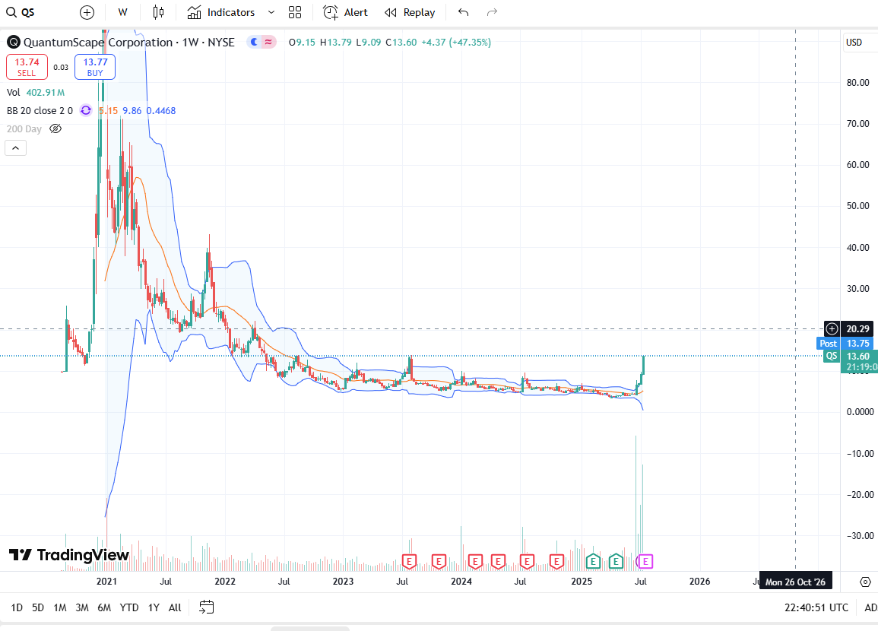Set the range to 3M
The image size is (878, 631).
coord(82,607)
